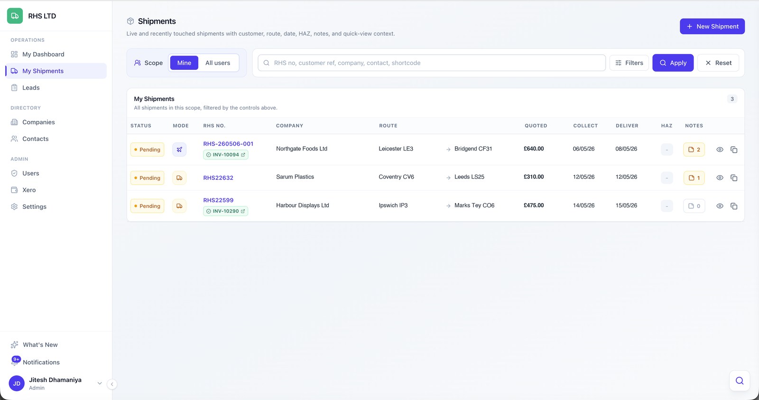The image size is (759, 400).
Task: Create a New Shipment
Action: point(712,26)
